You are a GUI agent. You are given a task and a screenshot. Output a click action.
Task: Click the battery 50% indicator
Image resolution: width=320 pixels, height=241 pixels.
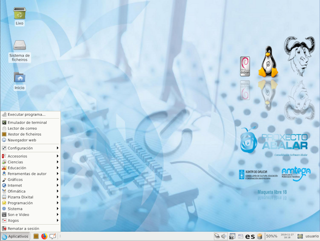coord(271,236)
